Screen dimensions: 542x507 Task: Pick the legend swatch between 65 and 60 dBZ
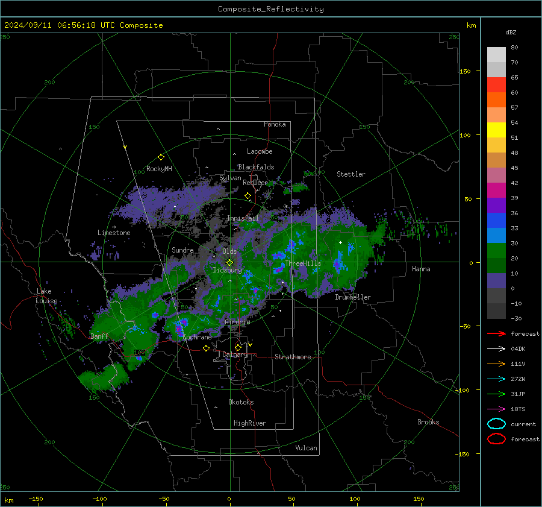click(496, 85)
